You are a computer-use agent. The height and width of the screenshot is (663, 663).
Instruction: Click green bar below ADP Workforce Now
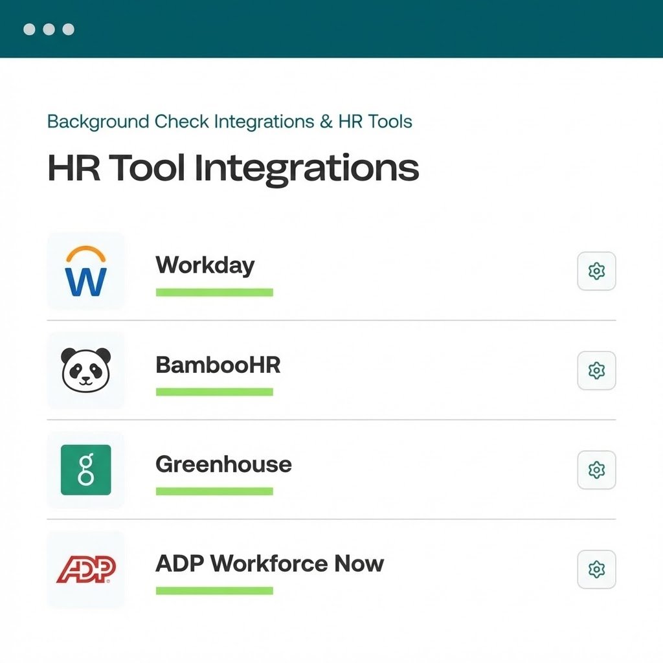pos(214,590)
